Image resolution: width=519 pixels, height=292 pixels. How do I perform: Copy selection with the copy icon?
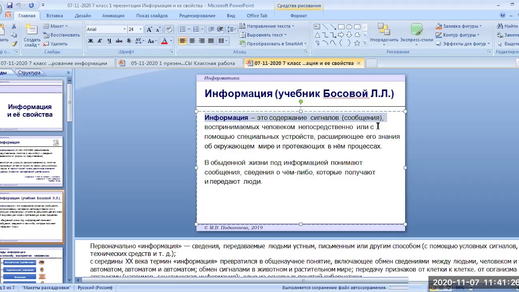14,35
